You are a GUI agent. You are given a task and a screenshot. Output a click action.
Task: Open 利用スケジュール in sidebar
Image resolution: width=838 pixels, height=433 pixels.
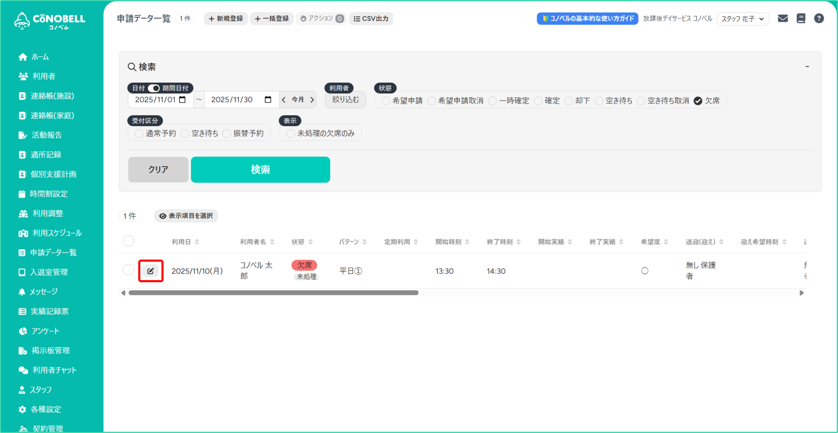57,233
